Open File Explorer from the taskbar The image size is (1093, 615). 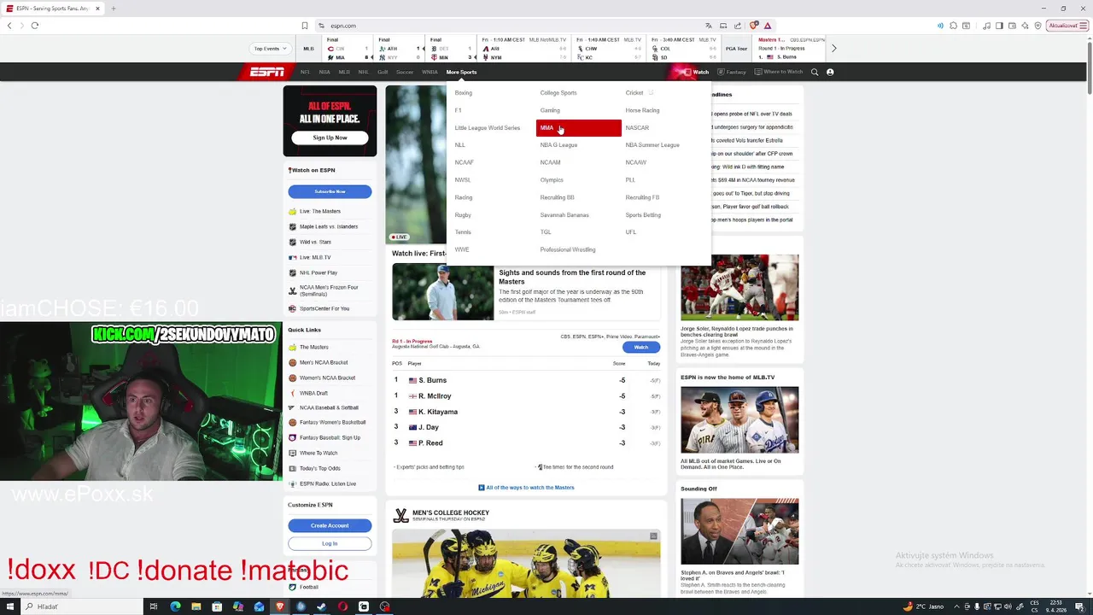tap(196, 606)
